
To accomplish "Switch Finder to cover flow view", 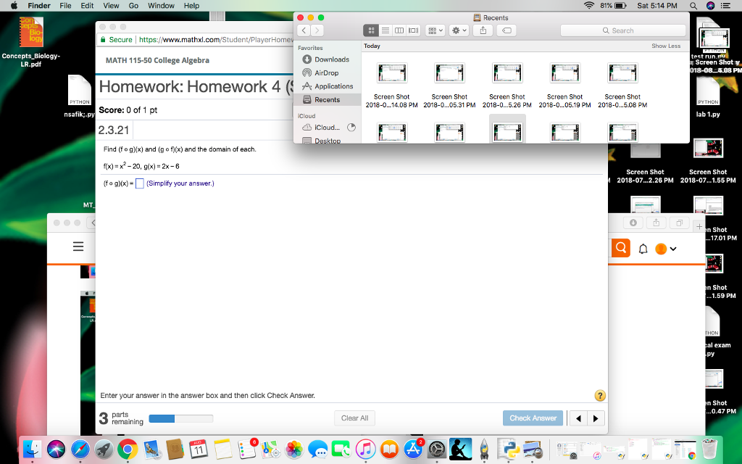I will tap(414, 30).
